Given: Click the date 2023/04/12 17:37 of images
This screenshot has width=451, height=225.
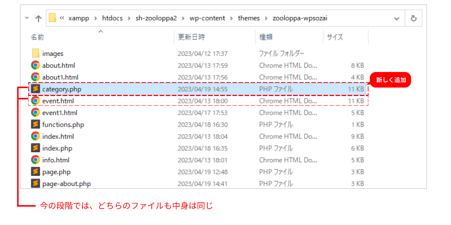Looking at the screenshot, I should [203, 54].
